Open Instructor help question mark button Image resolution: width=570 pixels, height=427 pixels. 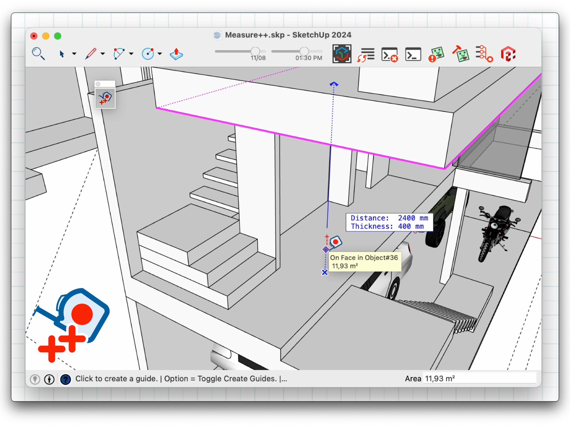[x=66, y=379]
